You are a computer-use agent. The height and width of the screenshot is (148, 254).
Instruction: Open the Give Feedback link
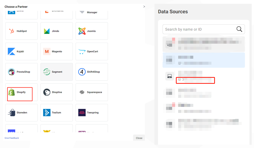tap(12, 138)
